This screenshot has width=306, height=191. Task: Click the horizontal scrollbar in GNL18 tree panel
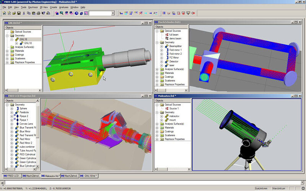[23, 90]
